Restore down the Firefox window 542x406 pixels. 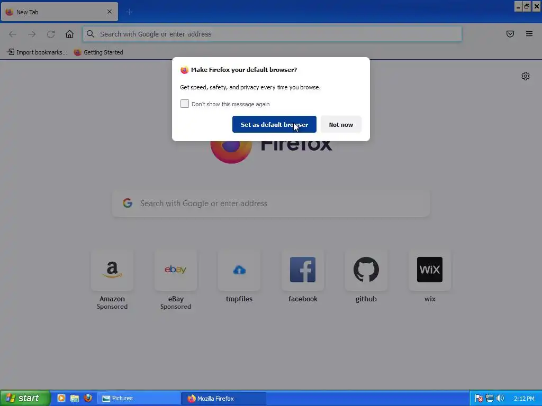(527, 6)
